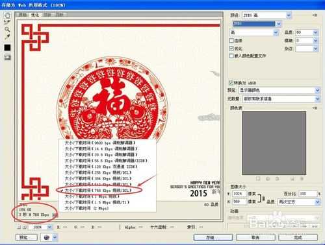This screenshot has width=325, height=245.
Task: Choose 28.8 Kbps 调制解调器 menu entry
Action: [x=107, y=155]
